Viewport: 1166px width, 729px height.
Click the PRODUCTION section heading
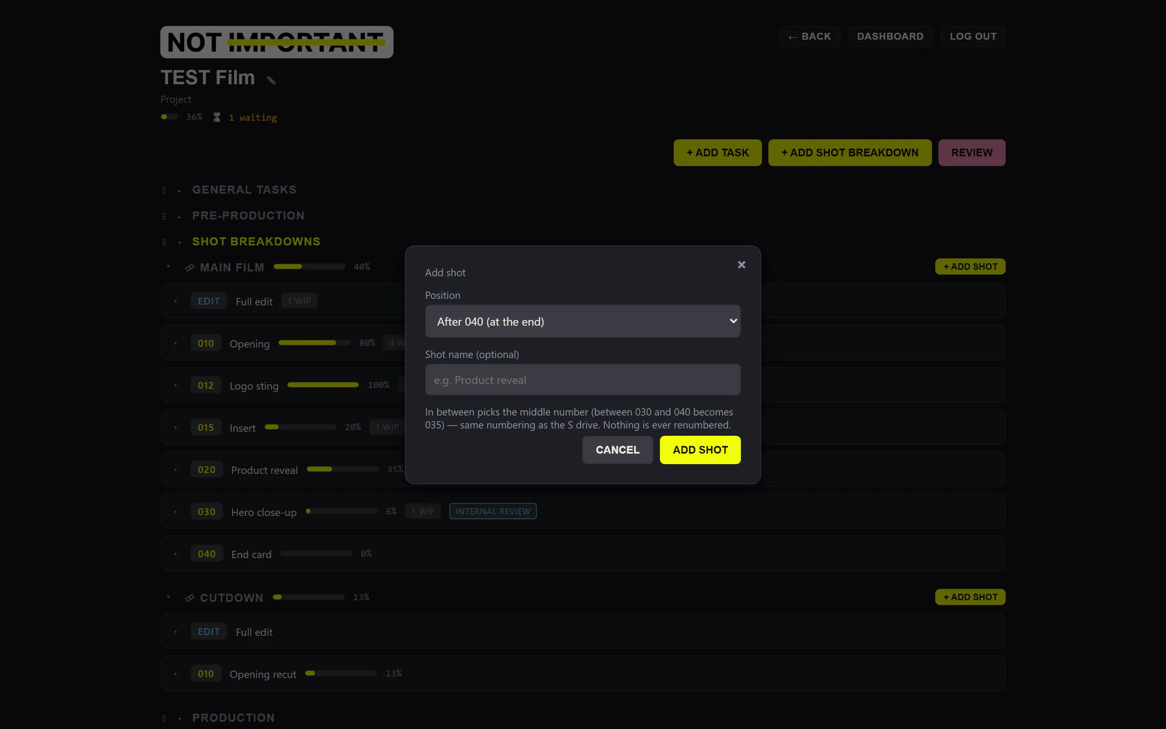pyautogui.click(x=233, y=718)
